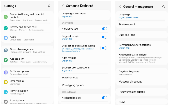This screenshot has height=108, width=171.
Task: Tap the Remote support headset icon
Action: [6, 92]
